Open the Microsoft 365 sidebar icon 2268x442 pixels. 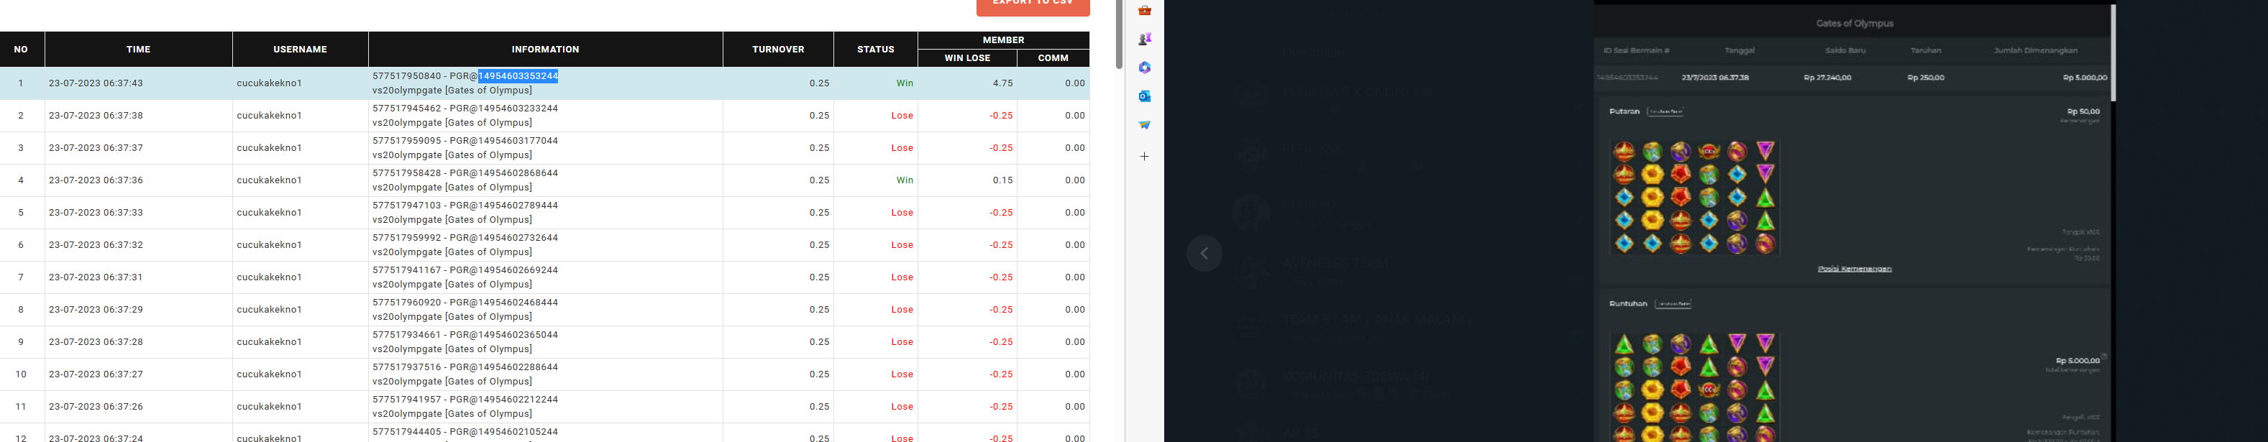[1145, 68]
